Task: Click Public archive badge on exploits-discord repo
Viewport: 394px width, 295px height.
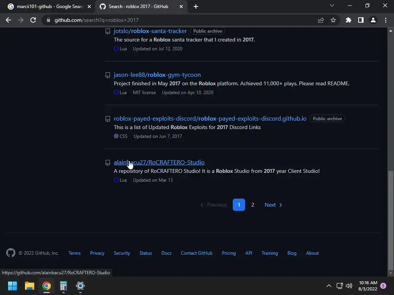Action: 327,119
